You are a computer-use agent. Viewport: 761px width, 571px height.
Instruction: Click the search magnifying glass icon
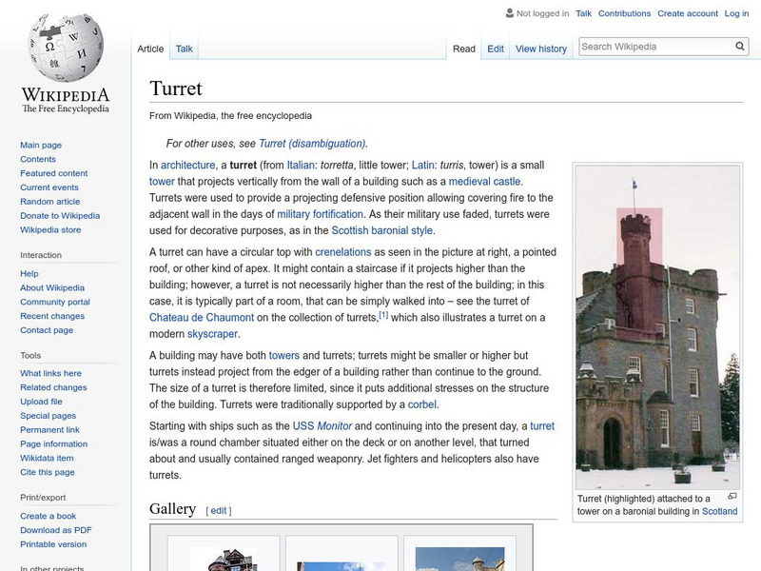[x=740, y=47]
